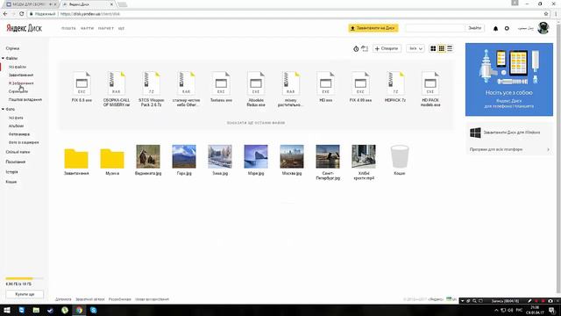Switch to list view
The width and height of the screenshot is (561, 316).
tap(450, 48)
